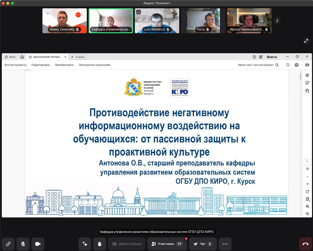Open the three-dots more options menu
Viewport: 313px width, 251px height.
point(225,244)
